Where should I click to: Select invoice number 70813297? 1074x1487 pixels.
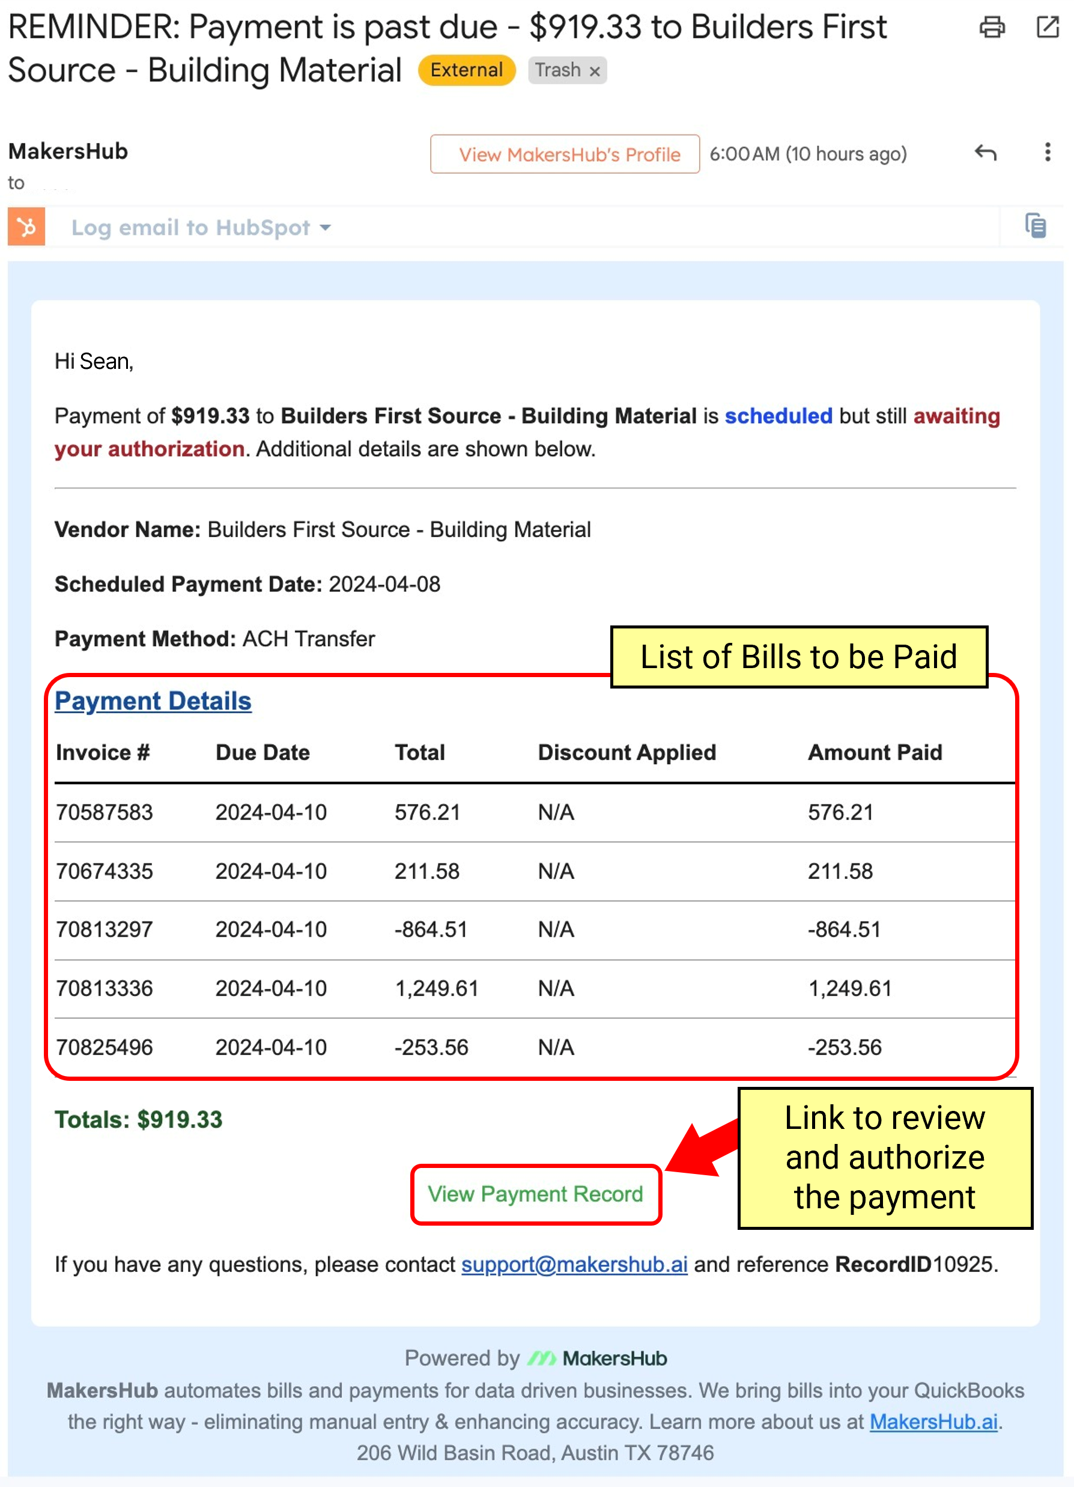pyautogui.click(x=105, y=929)
